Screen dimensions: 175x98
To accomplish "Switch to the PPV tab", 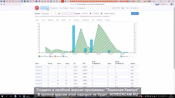I will tap(93, 20).
